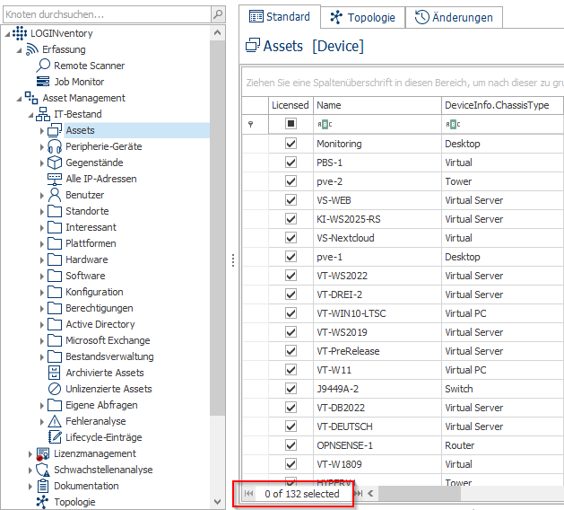This screenshot has width=564, height=510.
Task: Expand the Microsoft Exchange folder
Action: [42, 341]
